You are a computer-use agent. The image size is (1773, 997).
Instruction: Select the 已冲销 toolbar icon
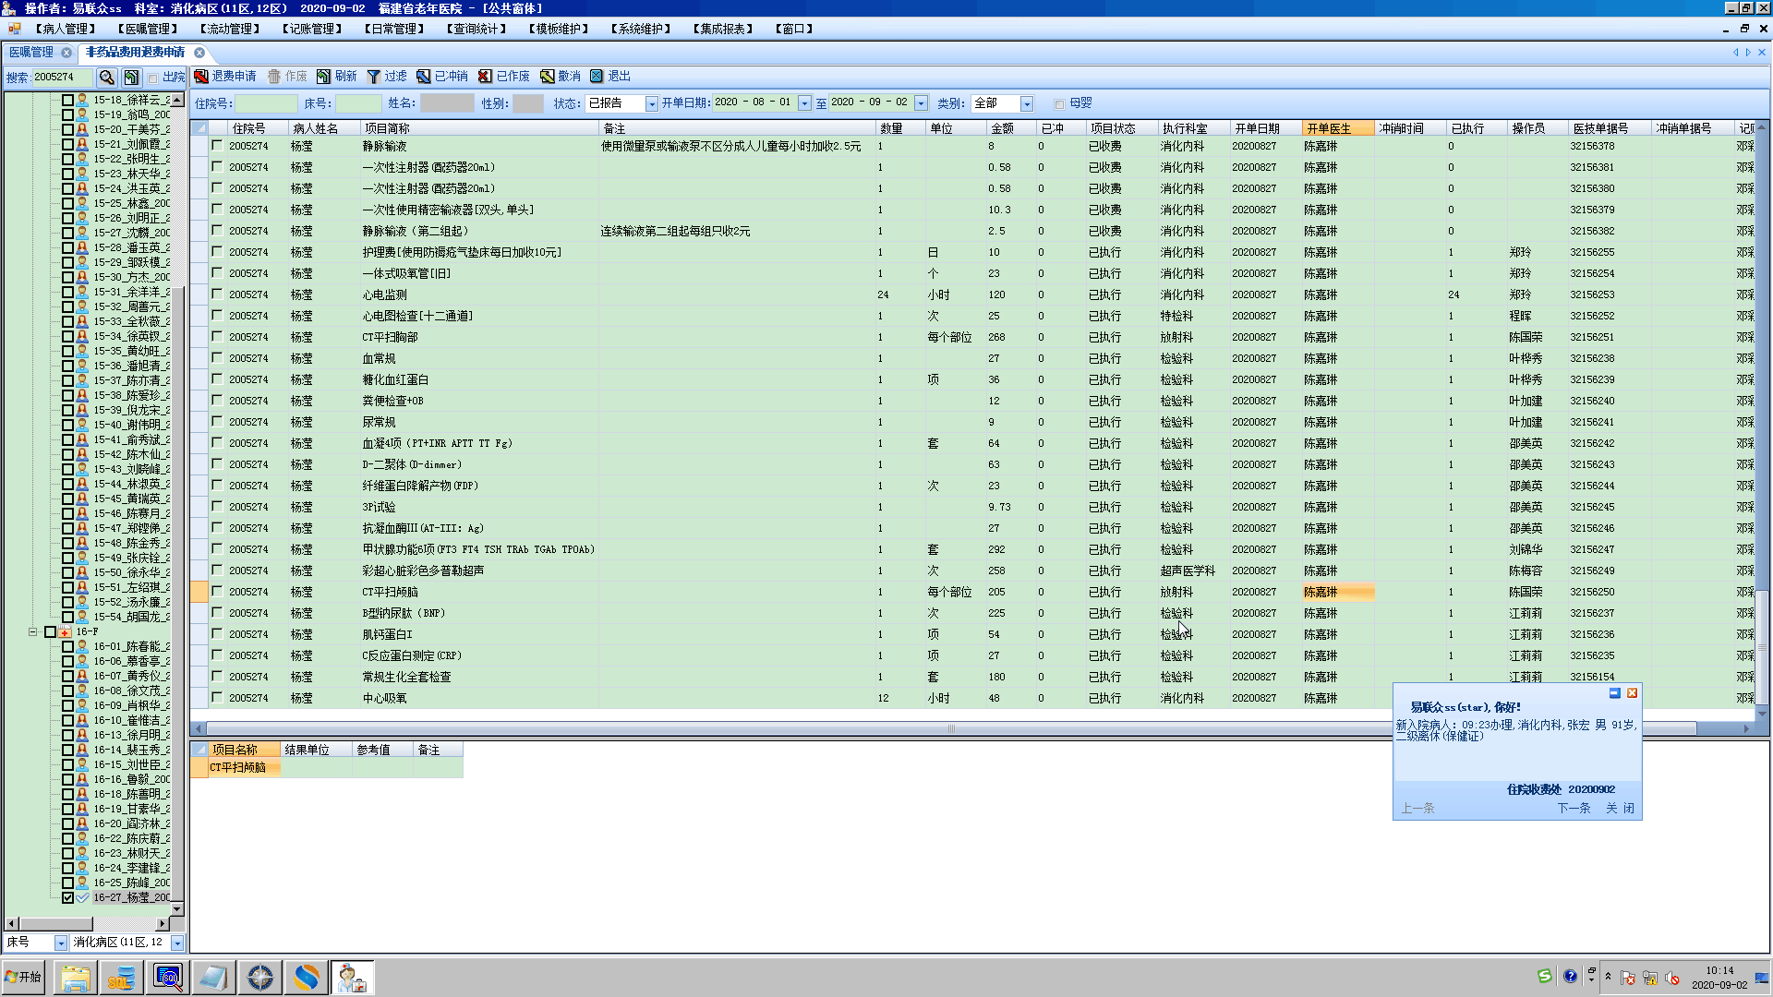(x=424, y=77)
